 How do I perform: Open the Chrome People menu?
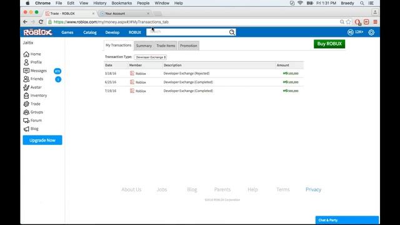click(x=143, y=3)
